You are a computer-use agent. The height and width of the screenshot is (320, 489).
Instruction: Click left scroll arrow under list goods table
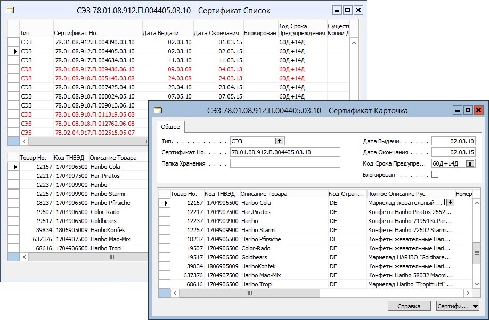25,257
